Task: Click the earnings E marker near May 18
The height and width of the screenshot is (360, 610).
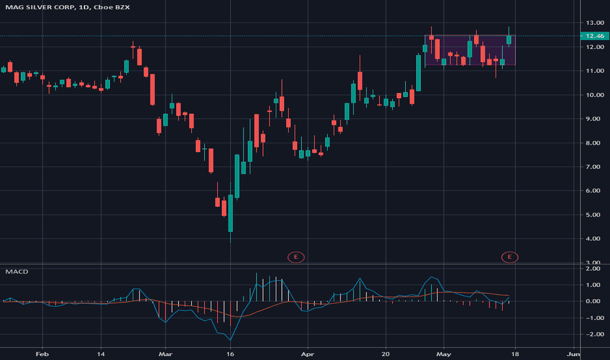Action: pos(510,257)
